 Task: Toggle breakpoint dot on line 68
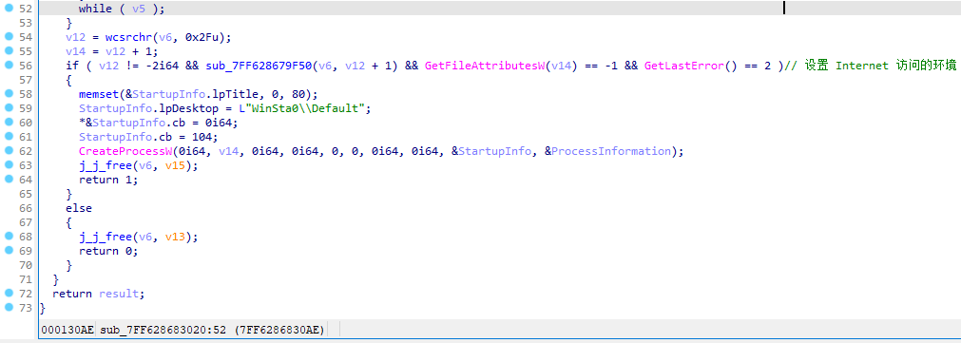pyautogui.click(x=9, y=237)
